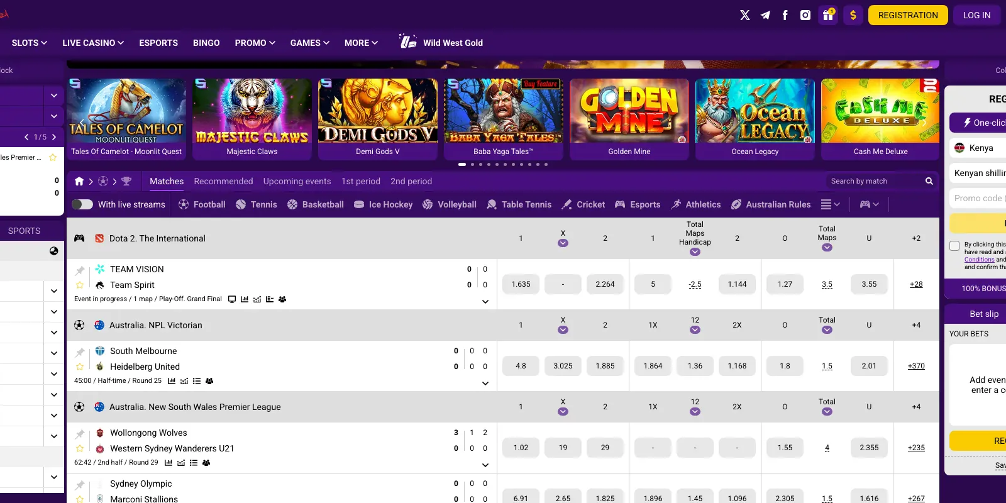
Task: Open lineup list icon for South Melbourne match
Action: 197,381
